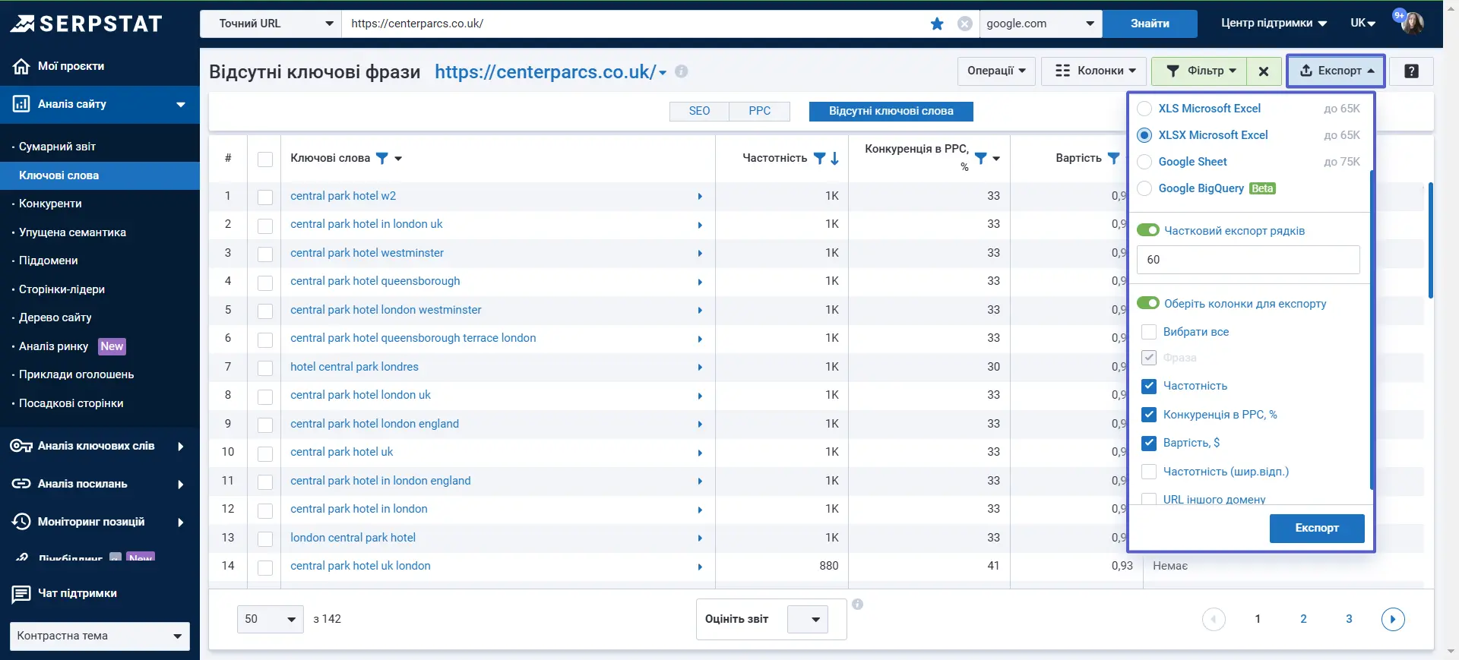Screen dimensions: 1459x660
Task: Open Дерево сайту in sidebar
Action: click(x=55, y=317)
